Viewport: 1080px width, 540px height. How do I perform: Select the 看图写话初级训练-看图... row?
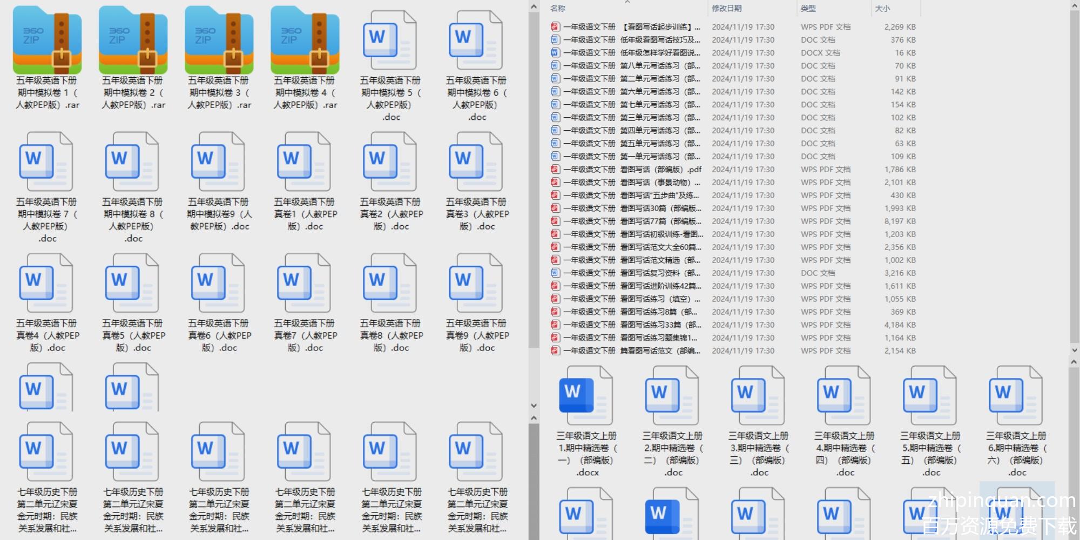click(x=733, y=234)
